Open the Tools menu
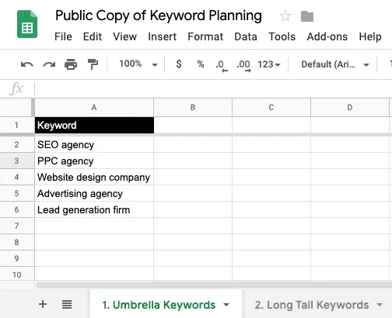The height and width of the screenshot is (318, 392). [x=282, y=36]
